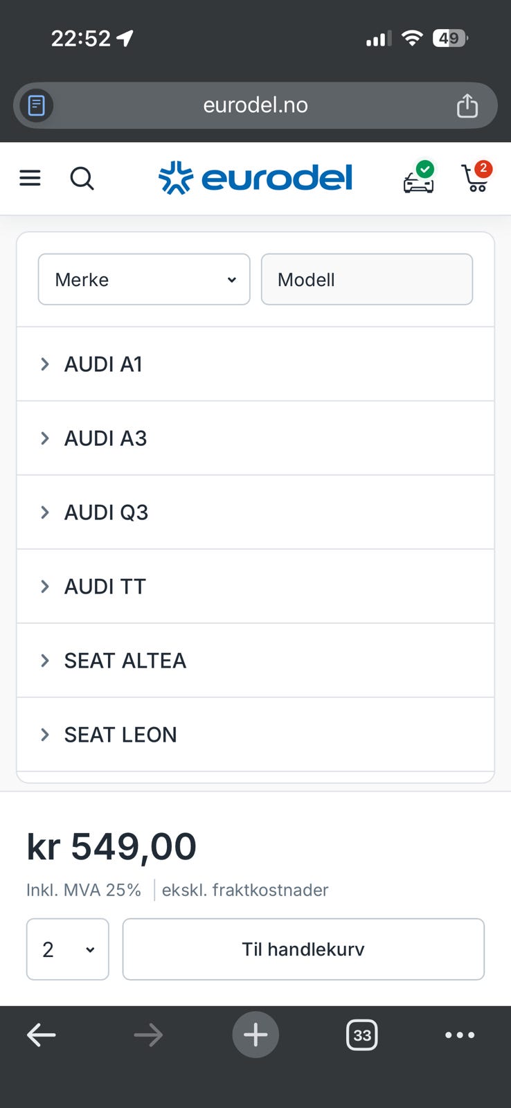The height and width of the screenshot is (1108, 511).
Task: Click the Til handlekurv button
Action: pyautogui.click(x=303, y=949)
